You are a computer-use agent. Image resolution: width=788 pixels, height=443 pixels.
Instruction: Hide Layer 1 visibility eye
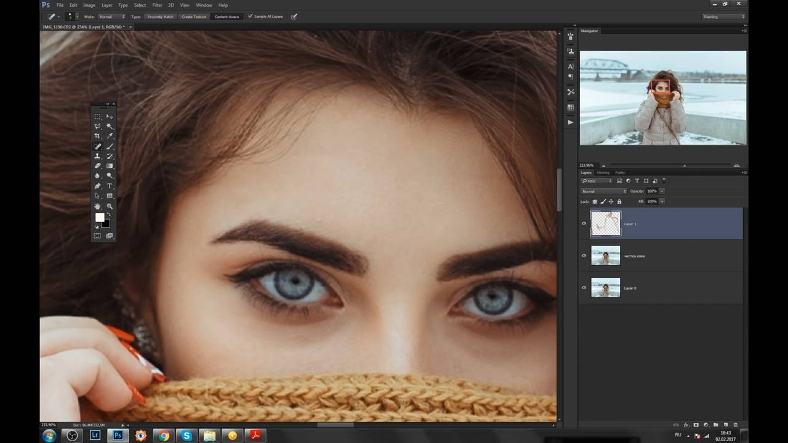(x=584, y=223)
